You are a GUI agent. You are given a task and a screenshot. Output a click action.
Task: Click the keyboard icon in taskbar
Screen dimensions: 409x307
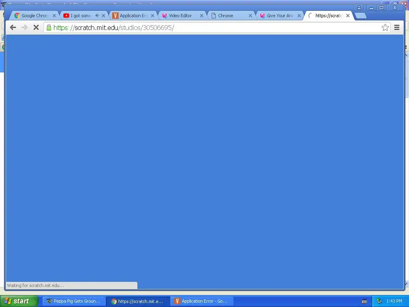click(x=364, y=301)
